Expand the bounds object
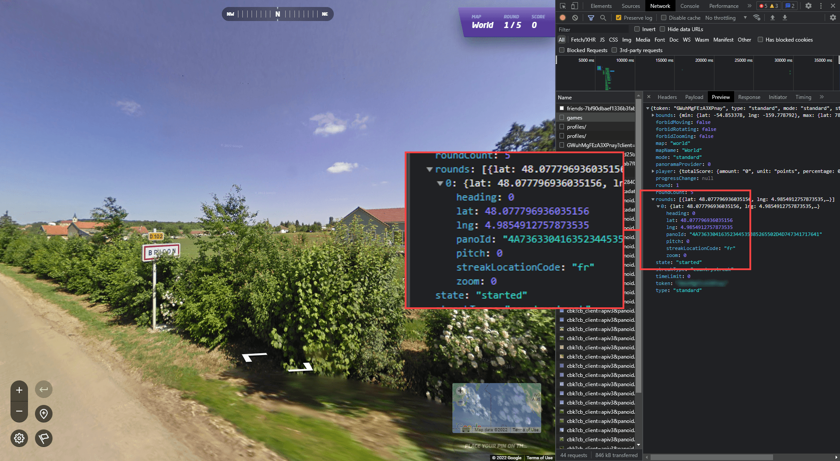840x461 pixels. 653,115
